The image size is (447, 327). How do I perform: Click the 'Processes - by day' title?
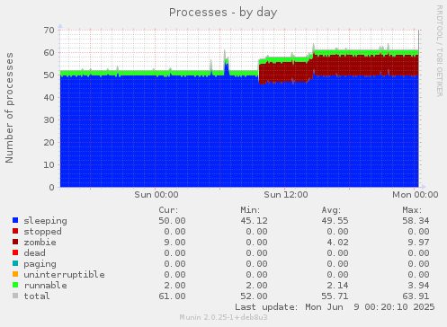223,13
